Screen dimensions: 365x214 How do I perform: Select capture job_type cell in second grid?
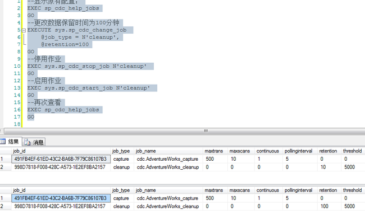point(122,198)
